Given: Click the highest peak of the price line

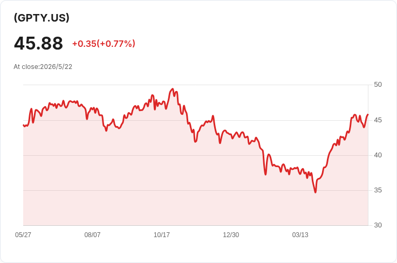Looking at the screenshot, I should point(173,89).
